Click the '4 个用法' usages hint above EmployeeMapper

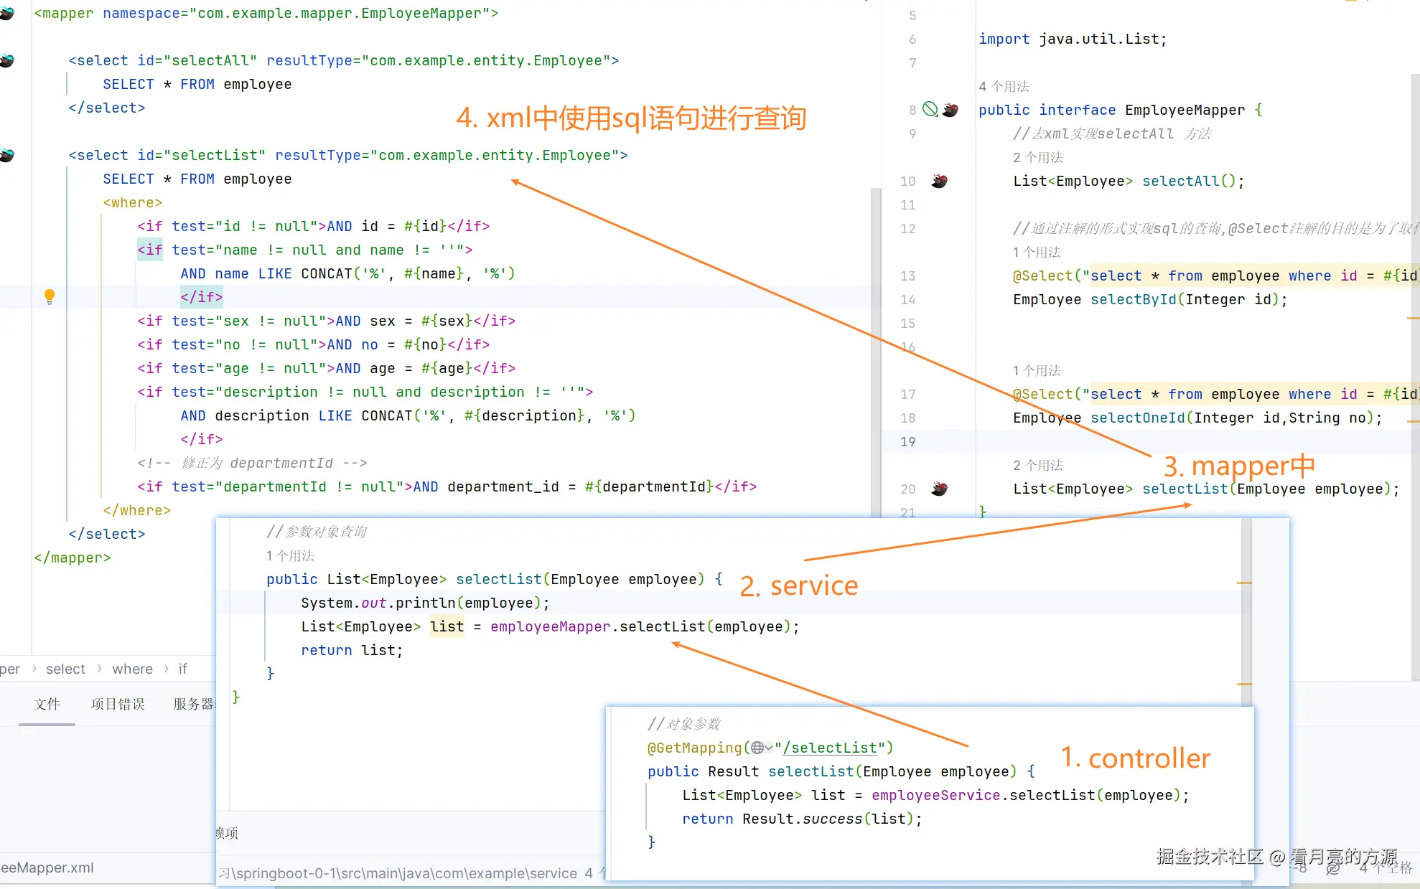(1004, 86)
